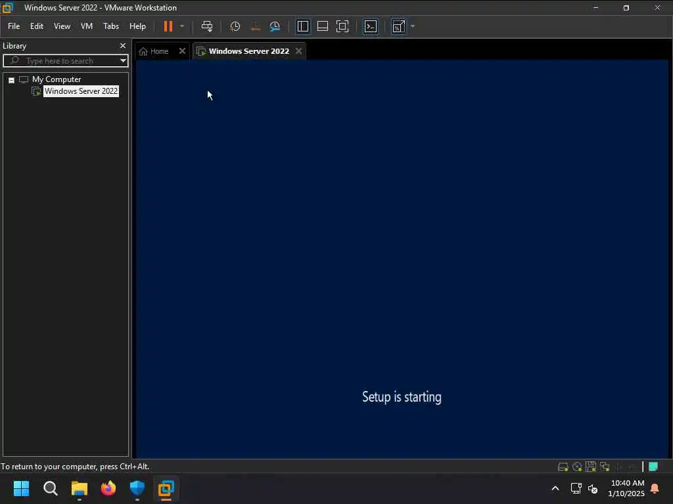Close the Home tab

182,51
